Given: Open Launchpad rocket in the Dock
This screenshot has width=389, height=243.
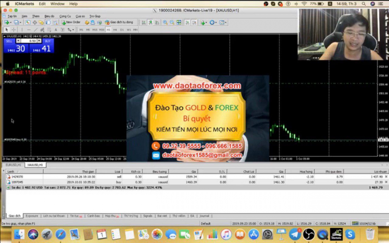Looking at the screenshot, I should point(47,234).
